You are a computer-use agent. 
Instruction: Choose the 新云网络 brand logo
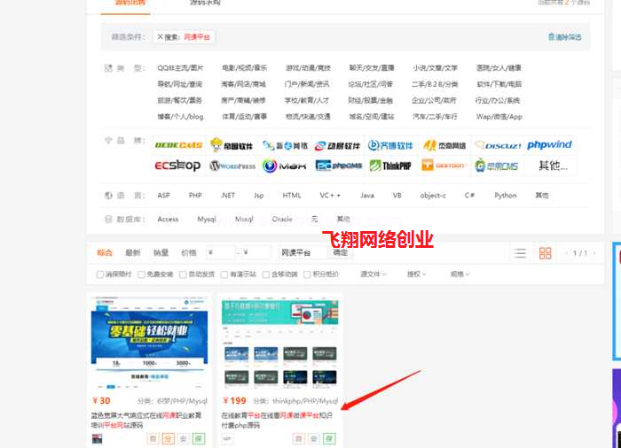tap(285, 145)
